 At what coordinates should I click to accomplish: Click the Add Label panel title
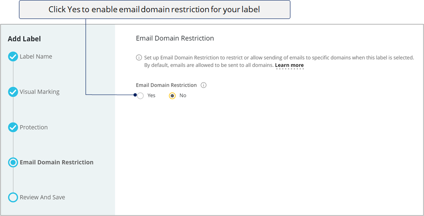tap(24, 39)
